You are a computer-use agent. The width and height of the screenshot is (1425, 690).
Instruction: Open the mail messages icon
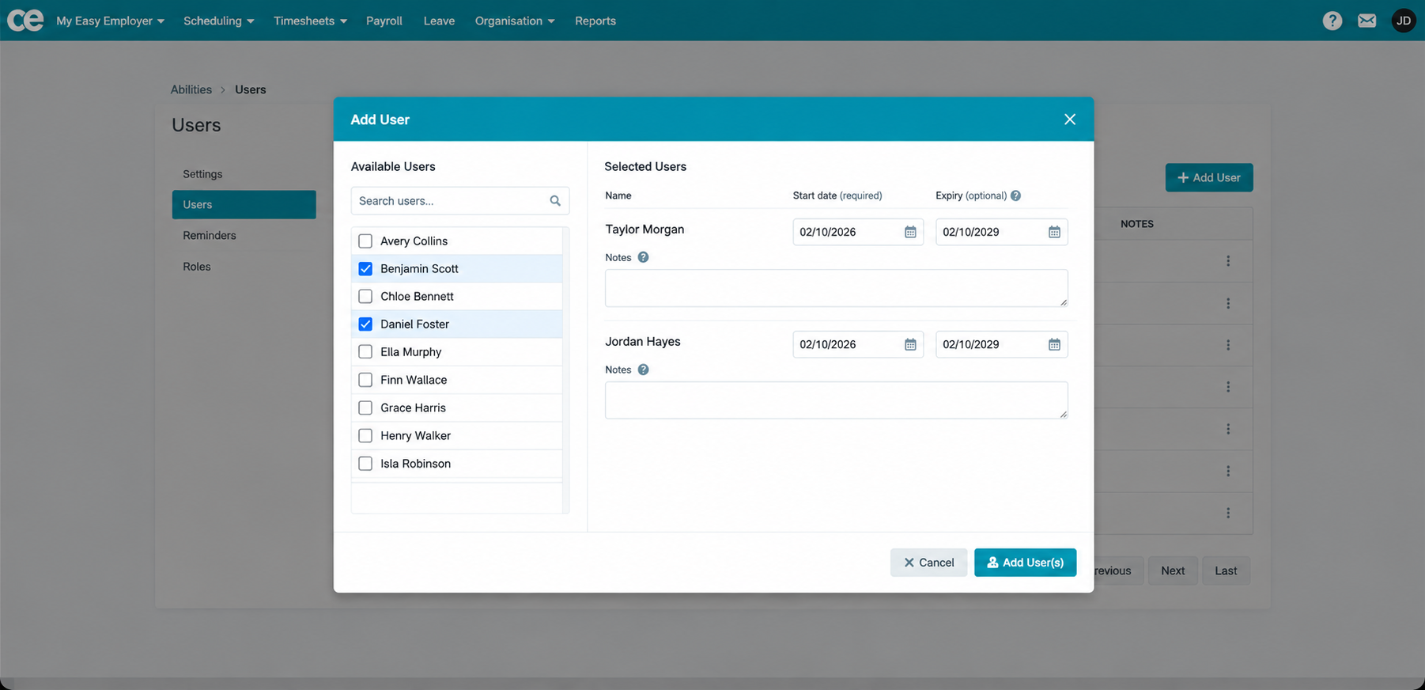click(1367, 21)
